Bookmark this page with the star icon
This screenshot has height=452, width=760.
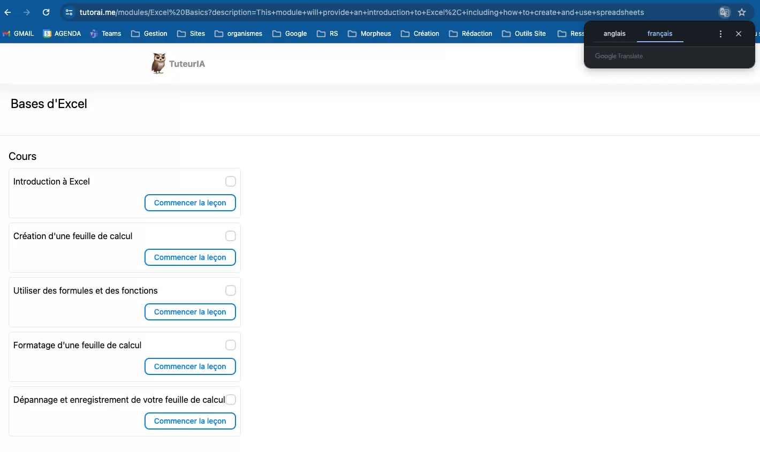[742, 12]
